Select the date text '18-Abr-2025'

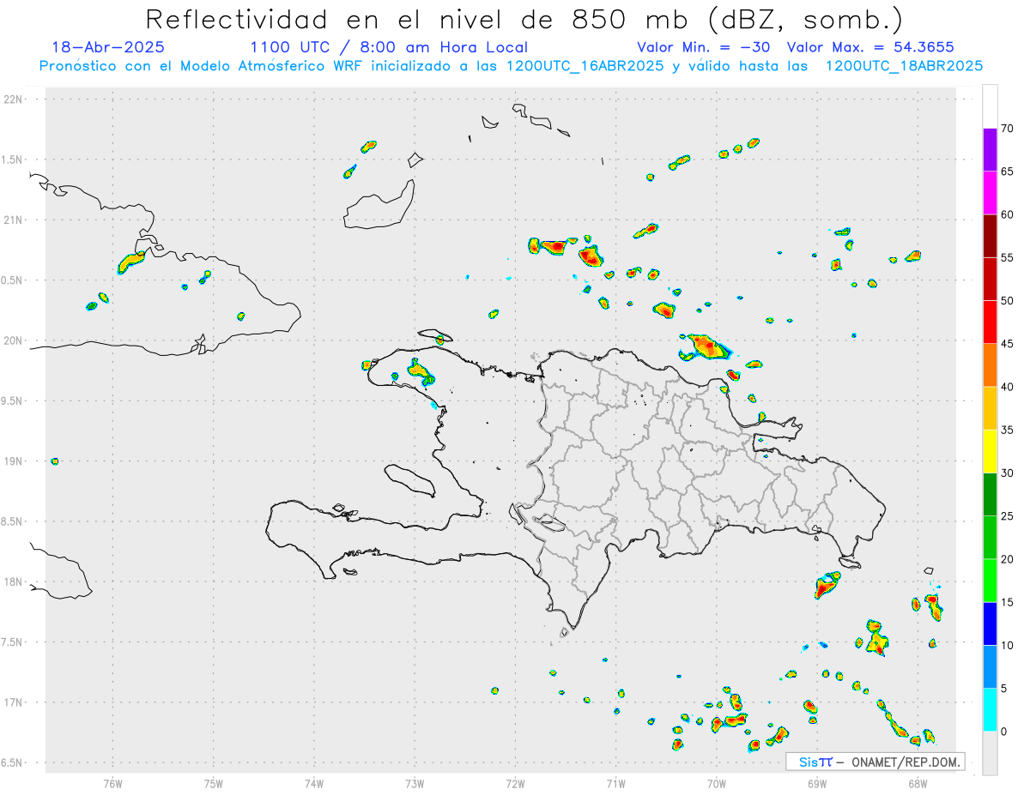(x=108, y=47)
